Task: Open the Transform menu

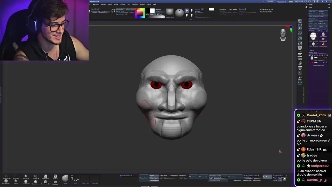Action: [x=135, y=4]
